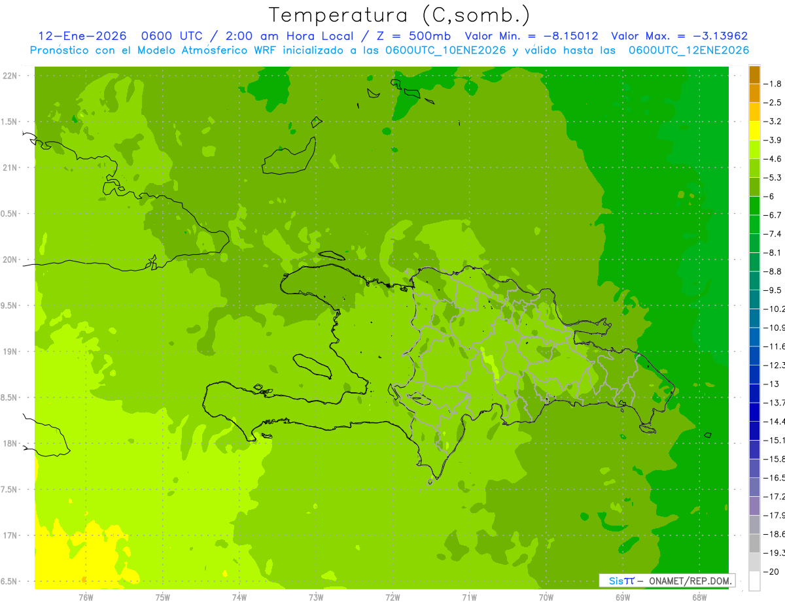
Task: Click the '72W' longitude label
Action: click(x=392, y=597)
